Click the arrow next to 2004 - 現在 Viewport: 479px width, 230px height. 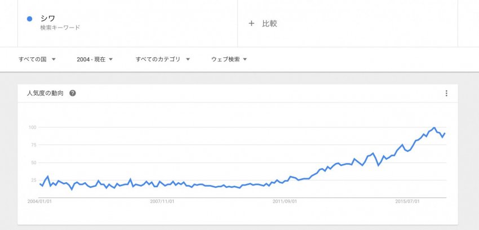coord(110,60)
